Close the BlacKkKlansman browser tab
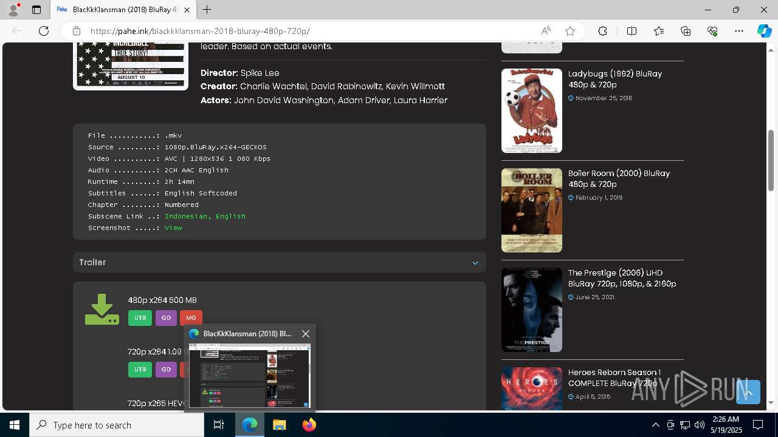Image resolution: width=778 pixels, height=437 pixels. click(187, 10)
